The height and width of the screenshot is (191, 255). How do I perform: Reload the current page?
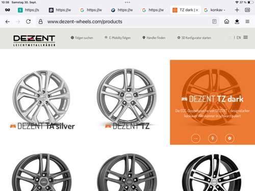pos(28,21)
